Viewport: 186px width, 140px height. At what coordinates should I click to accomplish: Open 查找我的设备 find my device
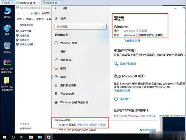pyautogui.click(x=68, y=85)
